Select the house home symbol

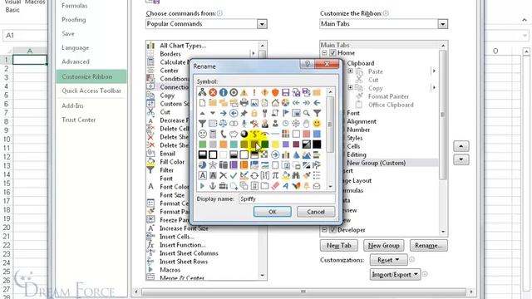(x=275, y=102)
